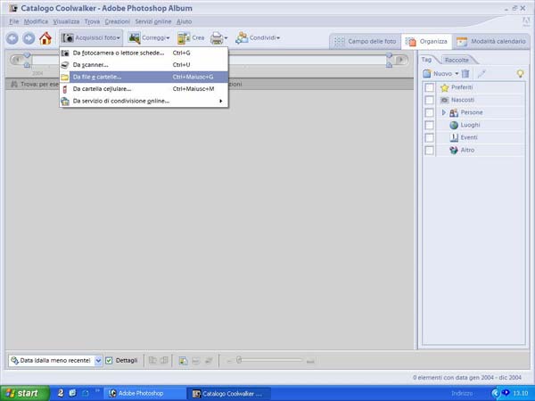Open the Aiuto menu
This screenshot has width=535, height=401.
tap(184, 21)
